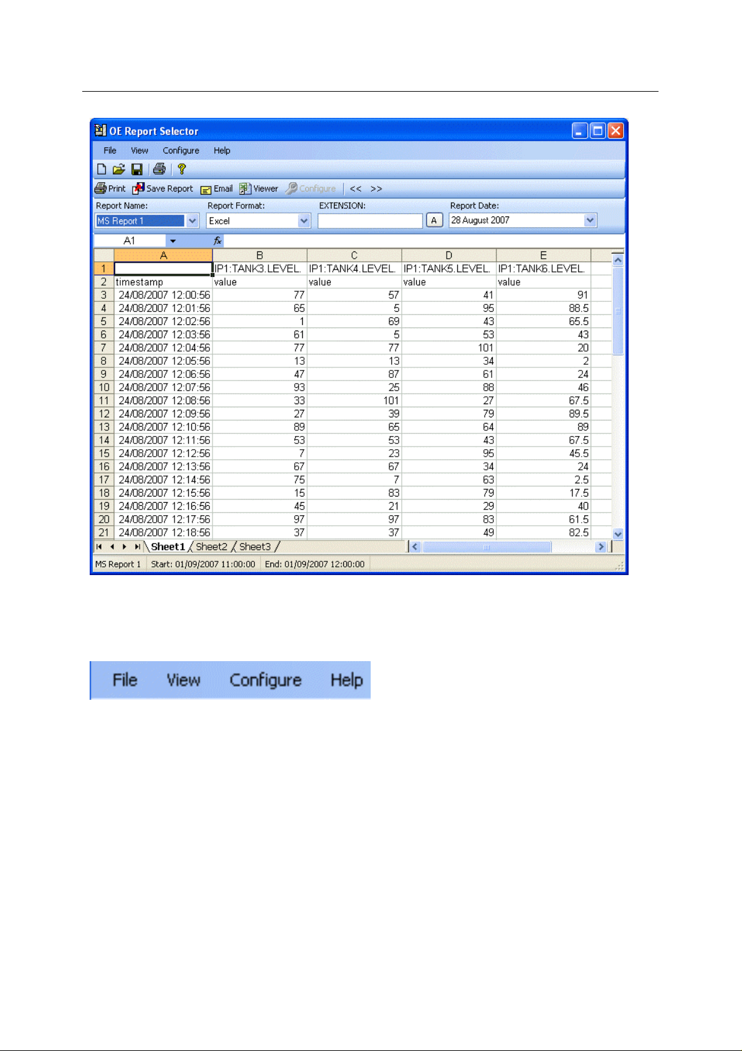Select column D header
This screenshot has height=1051, width=742.
coord(449,255)
